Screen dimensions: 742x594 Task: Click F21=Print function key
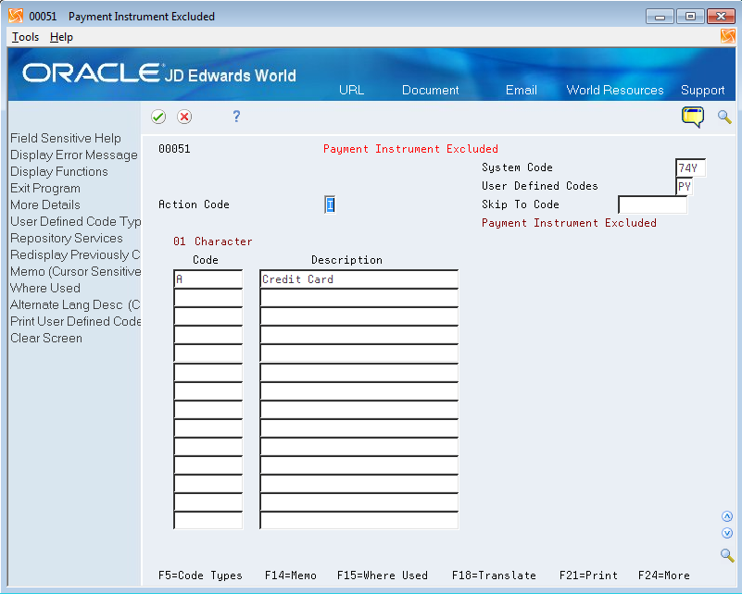[588, 575]
